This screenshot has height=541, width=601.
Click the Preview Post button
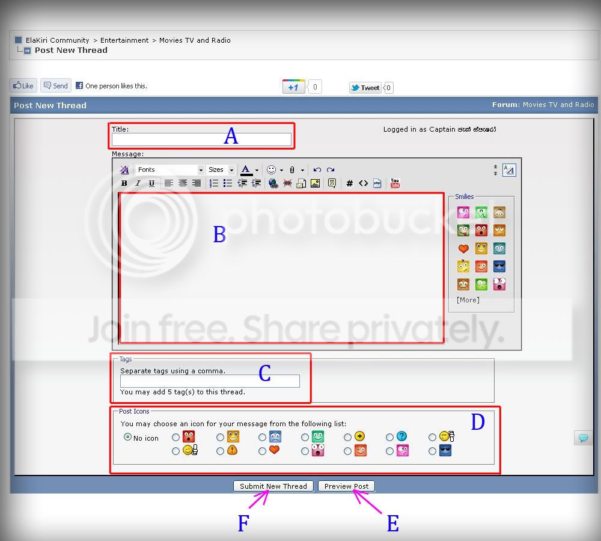click(347, 486)
